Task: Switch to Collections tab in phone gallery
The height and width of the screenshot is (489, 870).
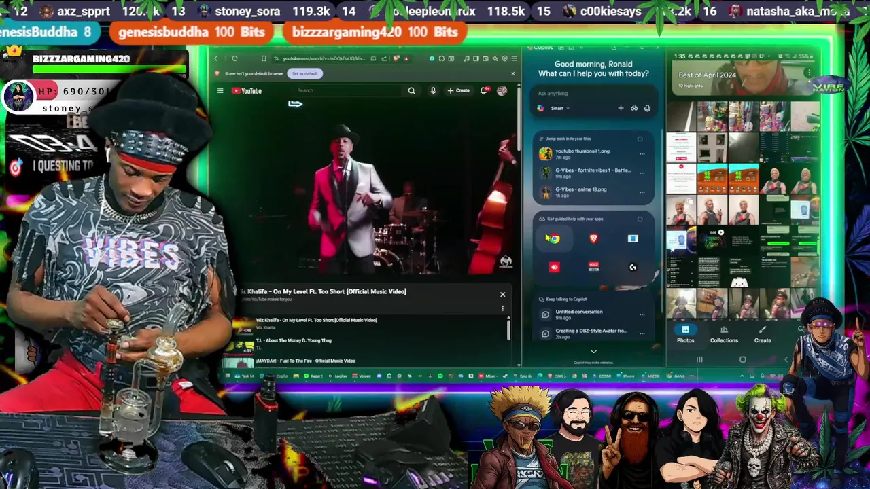Action: pyautogui.click(x=724, y=333)
